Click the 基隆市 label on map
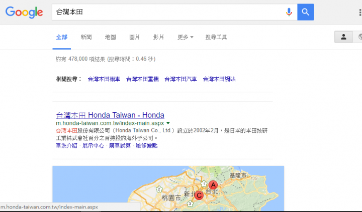This screenshot has height=212, width=362. click(x=238, y=175)
